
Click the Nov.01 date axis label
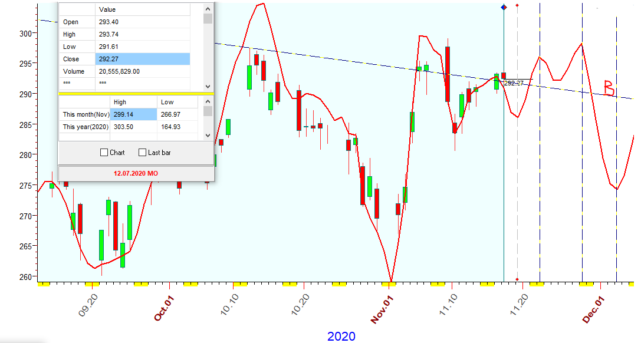click(382, 310)
